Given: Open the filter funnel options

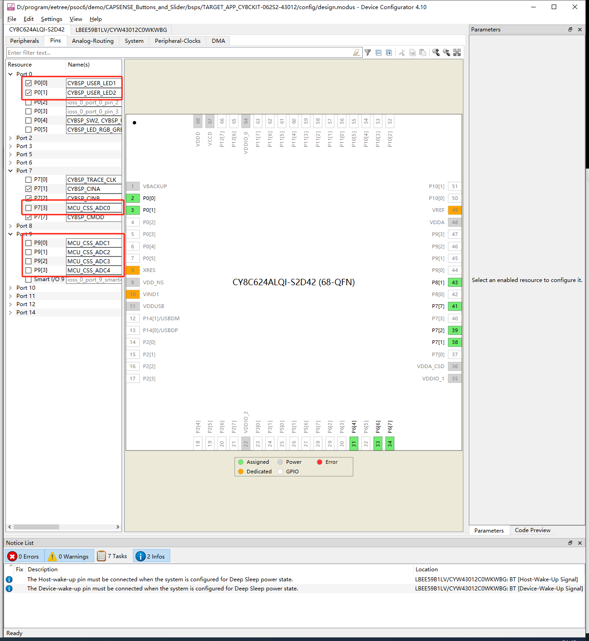Looking at the screenshot, I should pyautogui.click(x=368, y=52).
